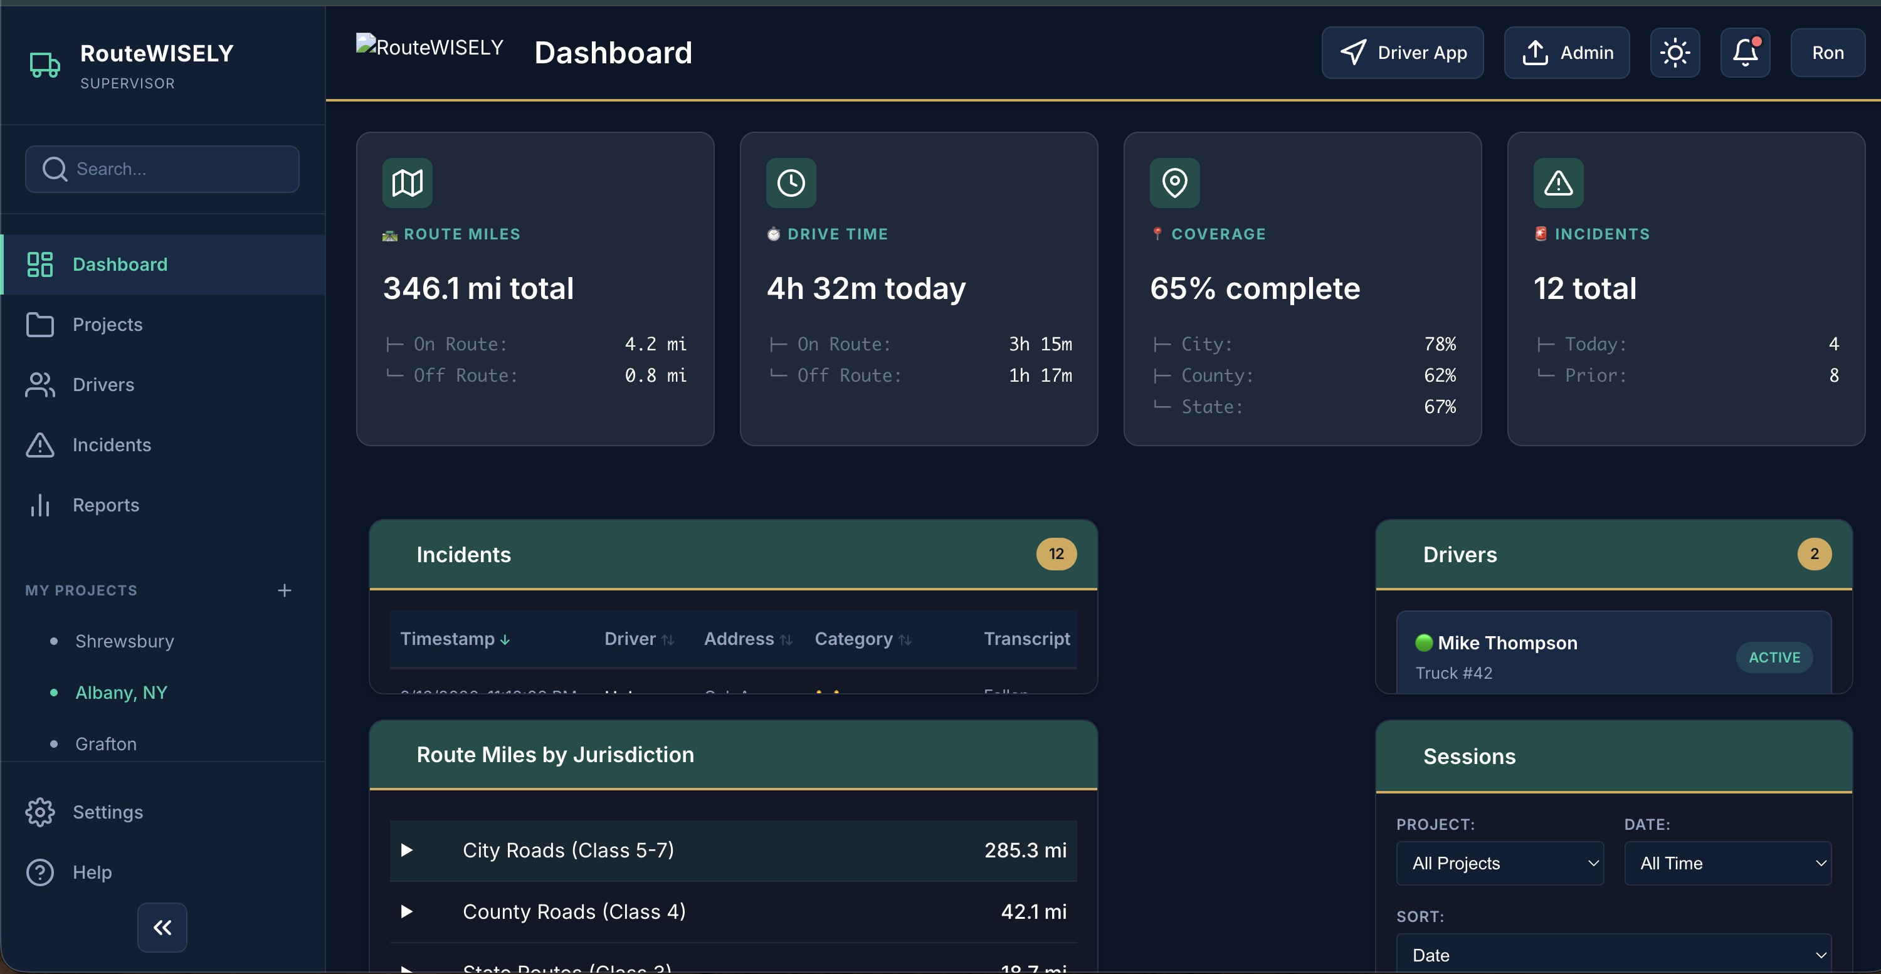Viewport: 1881px width, 974px height.
Task: Open the Dashboard sidebar icon
Action: 40,264
